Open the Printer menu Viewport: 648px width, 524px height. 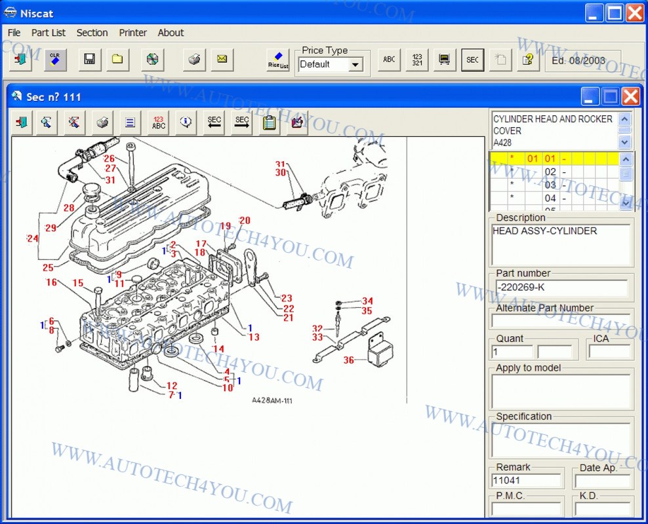pyautogui.click(x=133, y=33)
